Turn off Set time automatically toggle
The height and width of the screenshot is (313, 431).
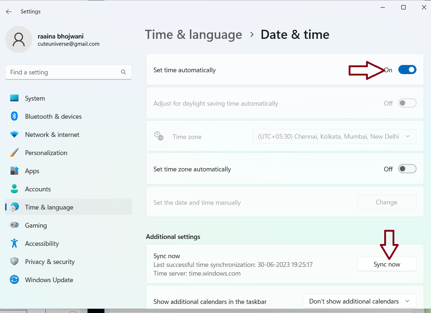(407, 70)
